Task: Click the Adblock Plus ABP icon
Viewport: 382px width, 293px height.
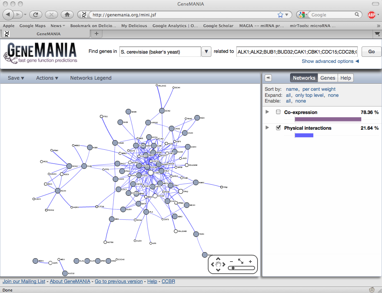Action: tap(372, 15)
